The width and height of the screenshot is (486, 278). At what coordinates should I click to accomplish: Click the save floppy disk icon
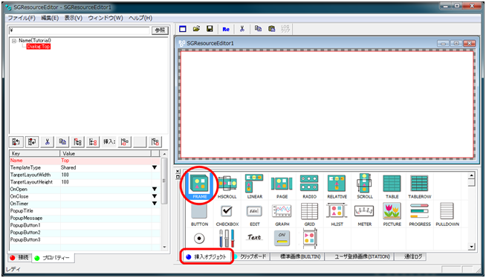click(x=210, y=29)
